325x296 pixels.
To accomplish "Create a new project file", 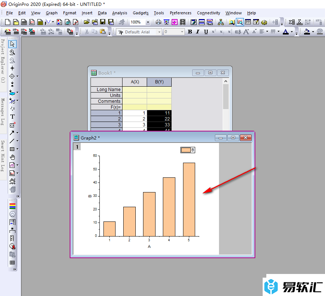I will point(7,22).
